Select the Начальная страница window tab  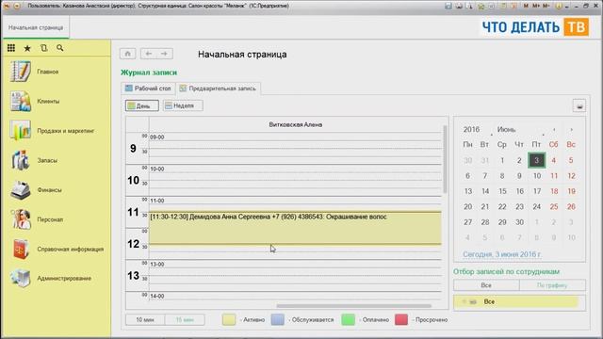[36, 27]
